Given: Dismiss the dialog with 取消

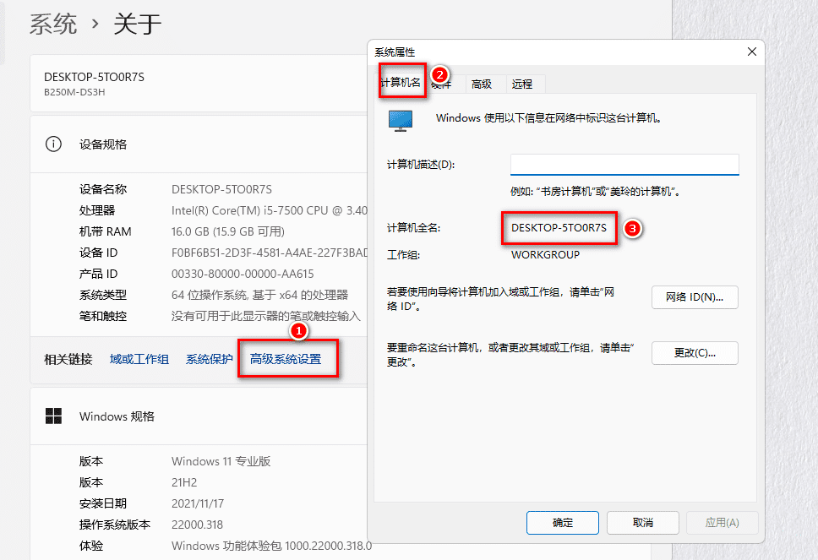Looking at the screenshot, I should coord(642,523).
